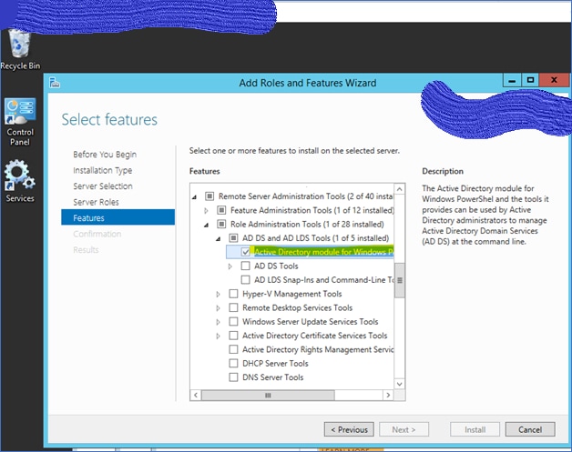The height and width of the screenshot is (452, 572).
Task: Toggle Feature Administration Tools checkbox
Action: 221,210
